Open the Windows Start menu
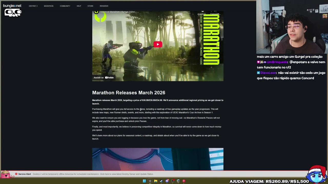 click(144, 181)
